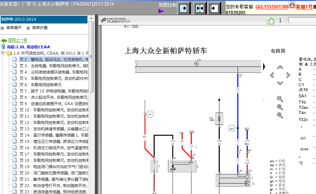Click the diagram pan up arrow
The height and width of the screenshot is (194, 316).
pyautogui.click(x=280, y=67)
